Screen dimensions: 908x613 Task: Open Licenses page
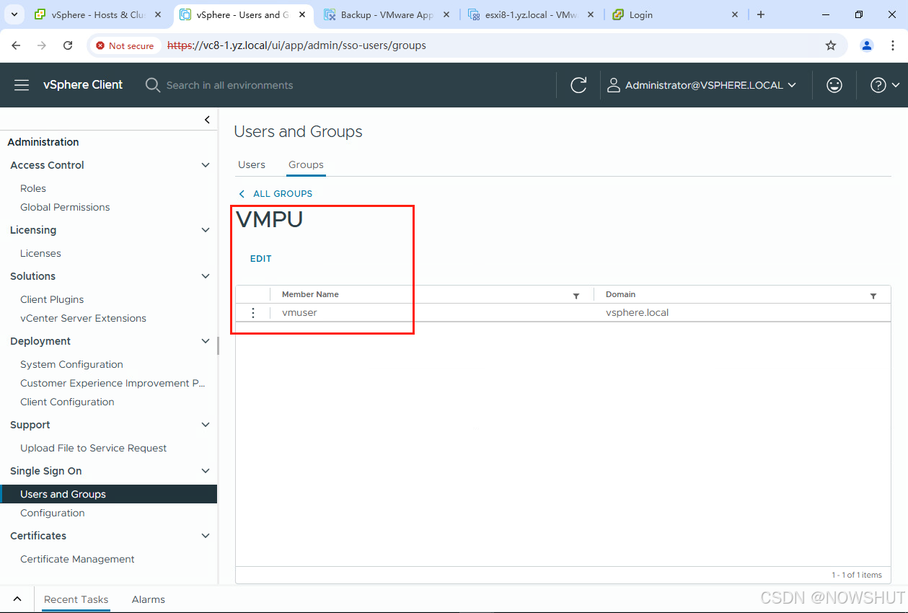tap(40, 253)
